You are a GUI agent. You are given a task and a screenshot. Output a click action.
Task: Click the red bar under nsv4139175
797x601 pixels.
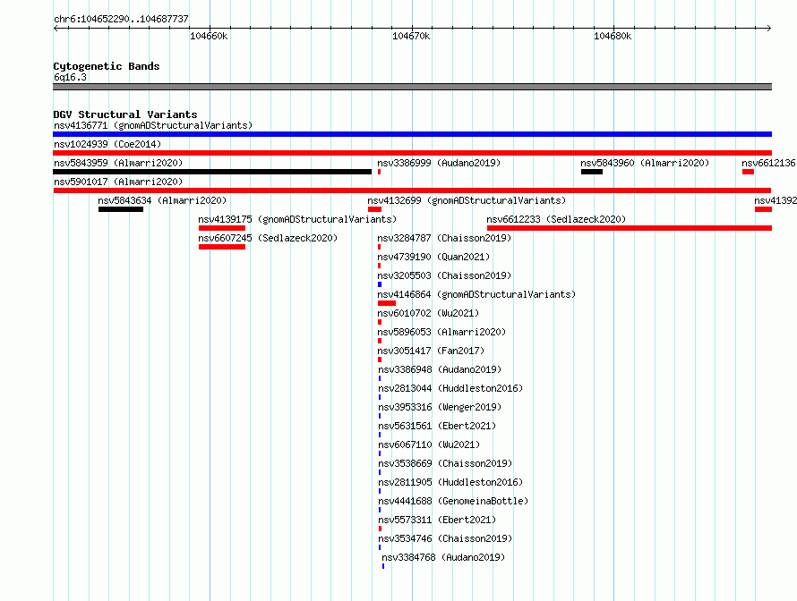click(x=222, y=228)
